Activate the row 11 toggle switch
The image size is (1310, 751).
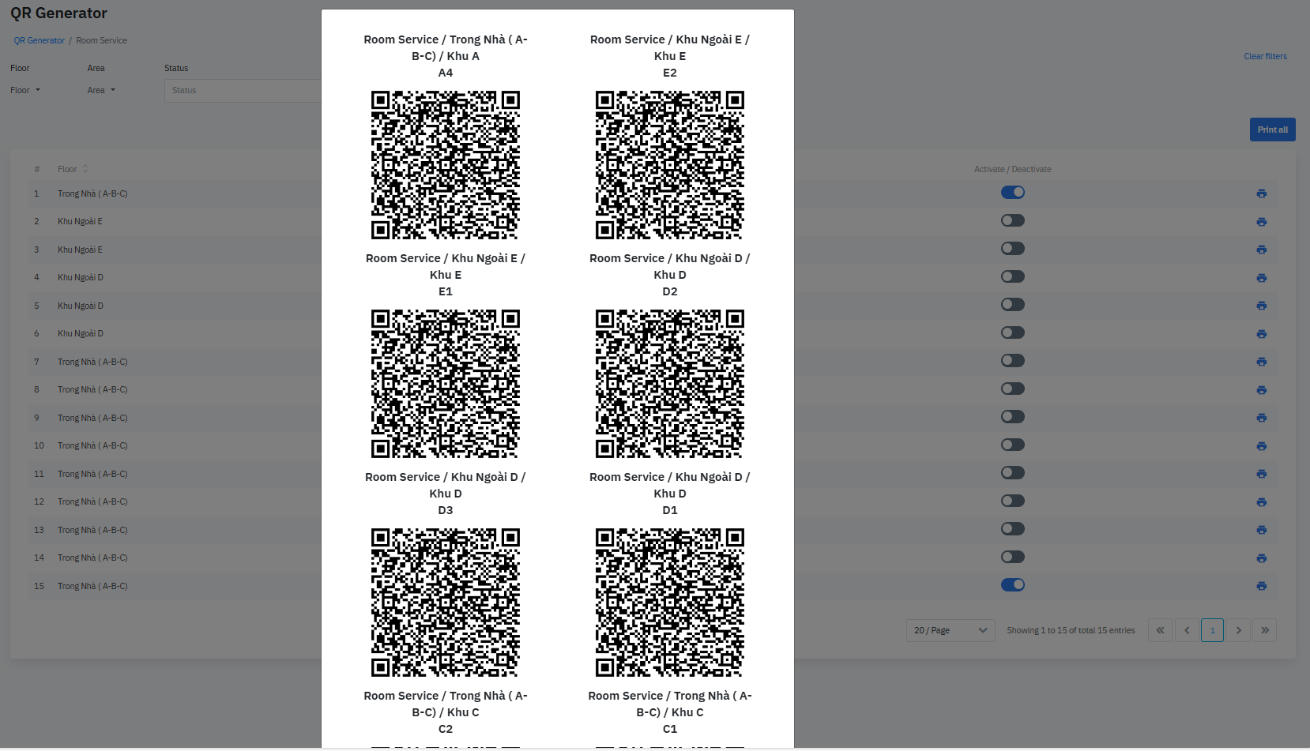[1013, 473]
